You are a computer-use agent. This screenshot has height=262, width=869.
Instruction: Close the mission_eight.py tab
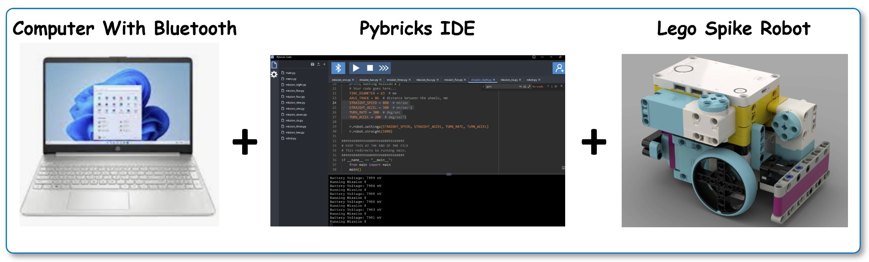(x=494, y=80)
